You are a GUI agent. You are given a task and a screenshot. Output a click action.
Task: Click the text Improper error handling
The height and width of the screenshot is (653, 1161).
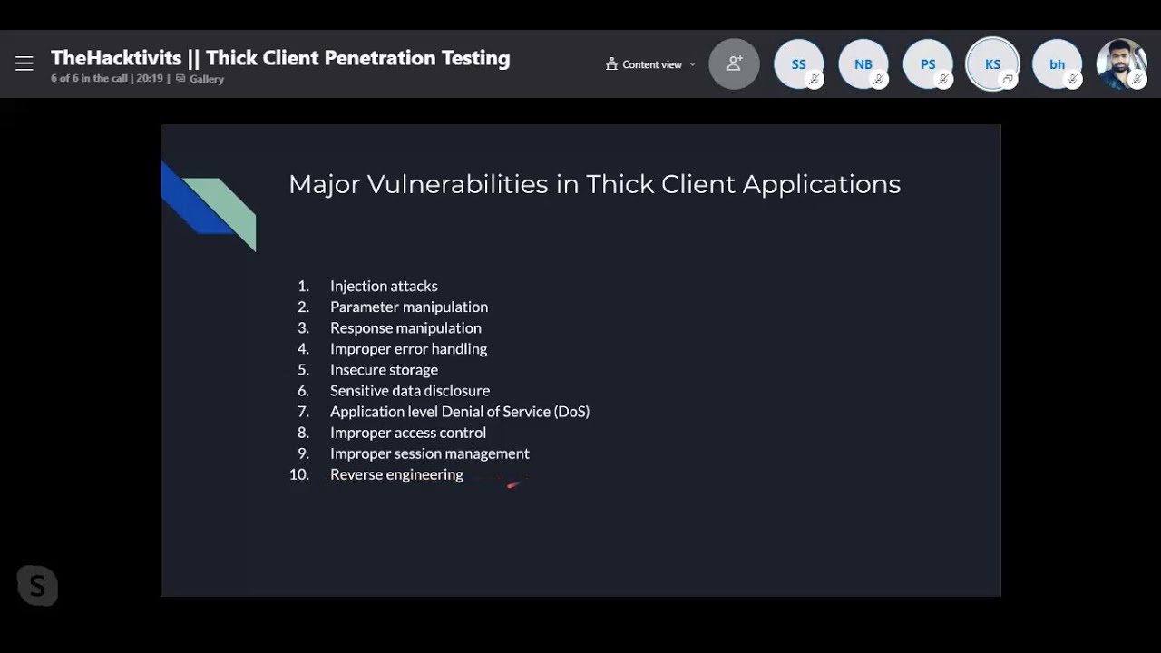[x=408, y=348]
